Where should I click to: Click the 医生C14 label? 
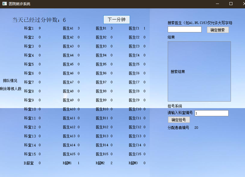[x=135, y=145]
